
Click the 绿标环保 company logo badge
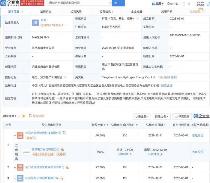[20, 178]
